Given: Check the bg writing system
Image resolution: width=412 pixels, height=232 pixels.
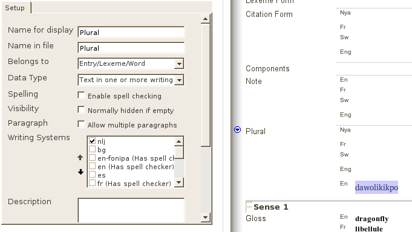Looking at the screenshot, I should pos(92,149).
